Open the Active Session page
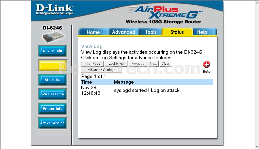The height and width of the screenshot is (149, 259). [52, 123]
